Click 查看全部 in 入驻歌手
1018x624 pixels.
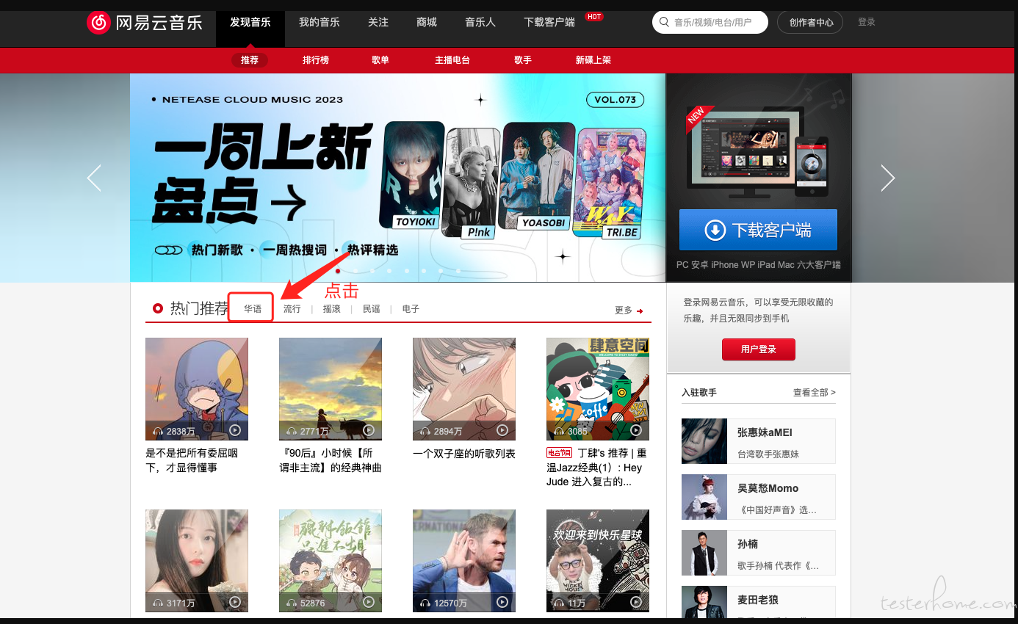click(x=815, y=393)
